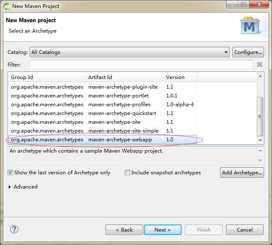272x245 pixels.
Task: Click version 1.0.1 cell
Action: [x=172, y=96]
